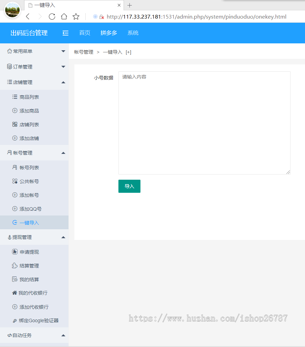
Task: Open the 系统 menu in the top bar
Action: 133,33
